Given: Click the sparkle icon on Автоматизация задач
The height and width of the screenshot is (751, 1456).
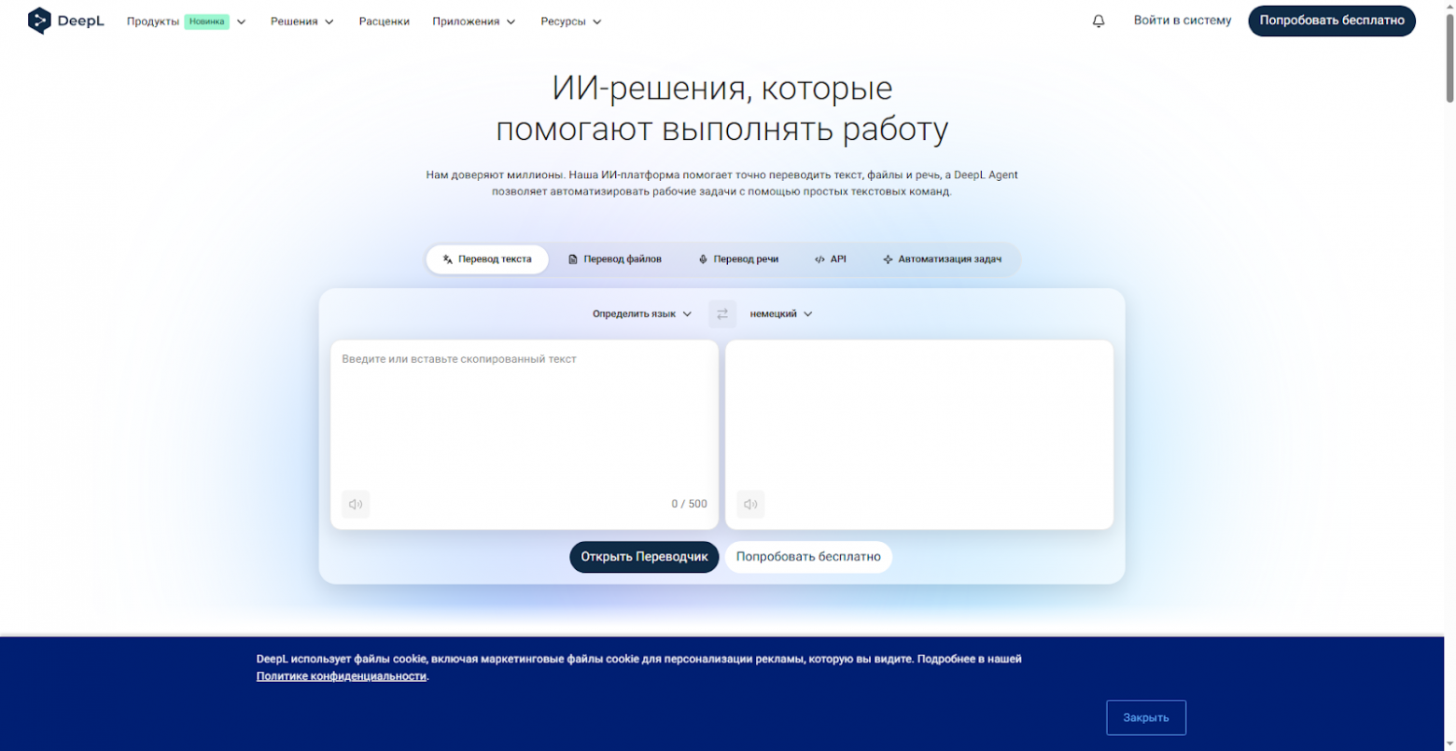Looking at the screenshot, I should click(x=887, y=259).
